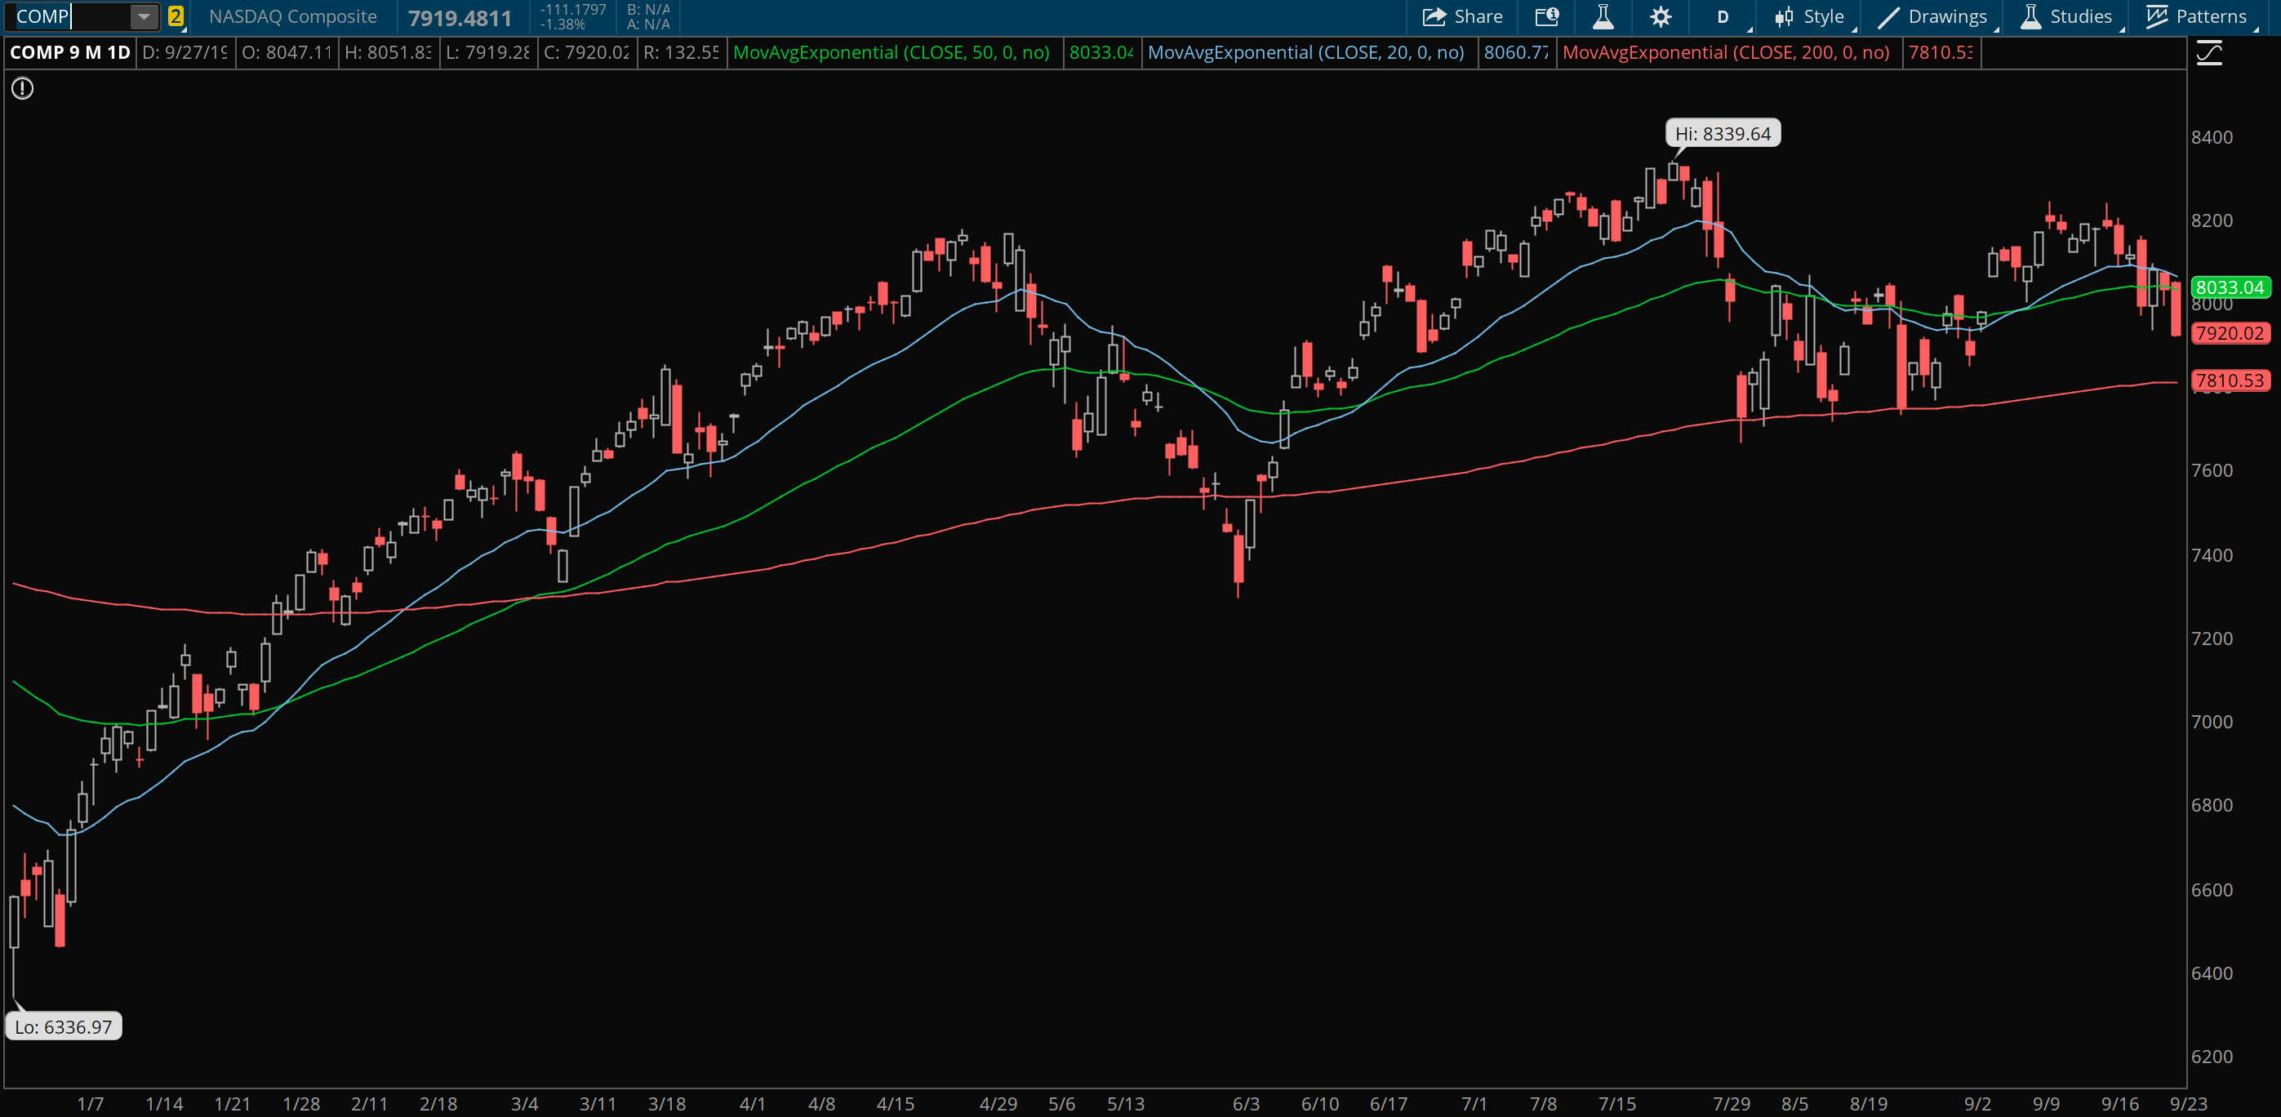Click the Share button
This screenshot has height=1117, width=2281.
[1462, 16]
